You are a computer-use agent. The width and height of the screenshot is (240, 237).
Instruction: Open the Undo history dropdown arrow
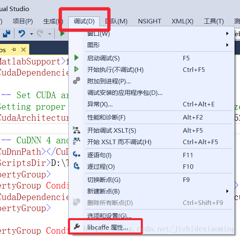pyautogui.click(x=32, y=34)
